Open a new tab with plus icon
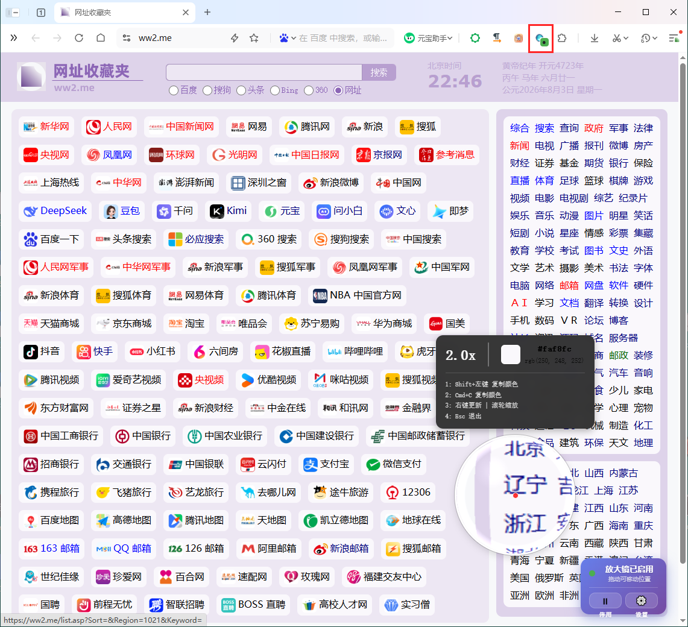This screenshot has height=627, width=688. (x=207, y=12)
